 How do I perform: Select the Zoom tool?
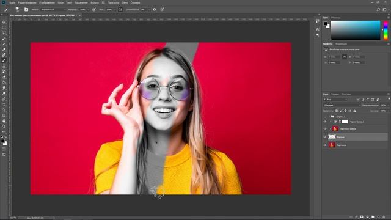pos(4,127)
